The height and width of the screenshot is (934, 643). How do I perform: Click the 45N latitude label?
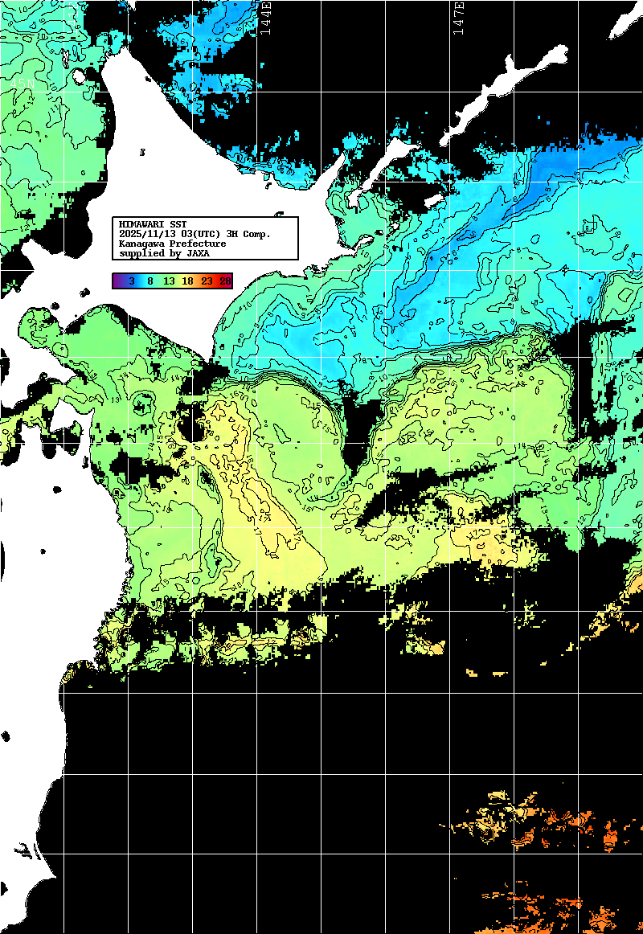pos(21,83)
